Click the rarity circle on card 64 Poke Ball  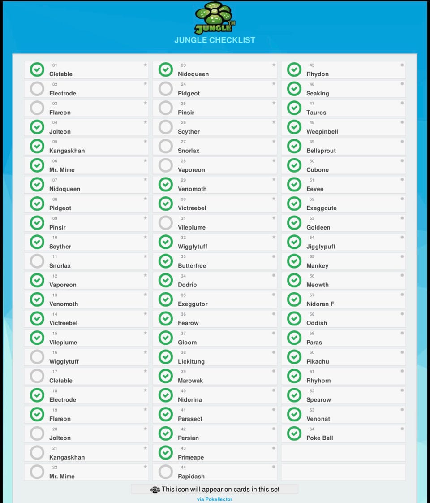click(x=402, y=429)
